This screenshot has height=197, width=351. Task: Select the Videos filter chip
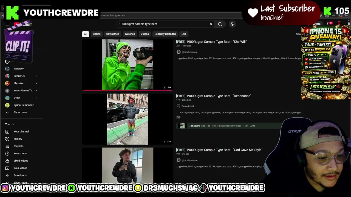coord(145,34)
